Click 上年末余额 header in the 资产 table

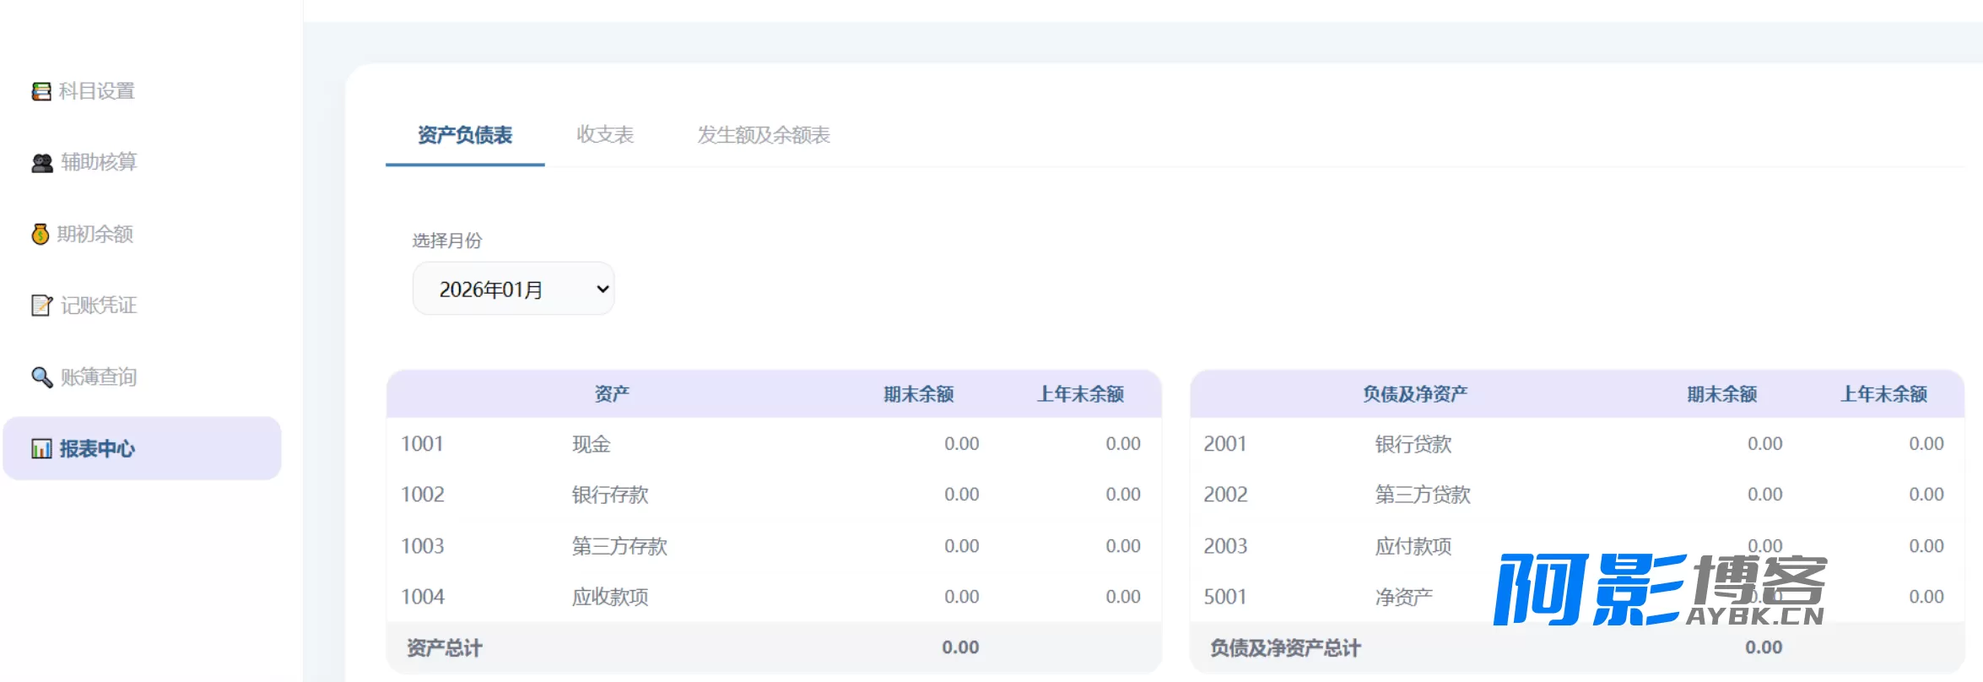(1081, 394)
